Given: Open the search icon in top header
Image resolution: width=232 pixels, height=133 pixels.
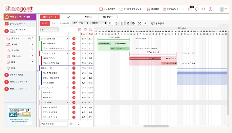Looking at the screenshot, I should (204, 9).
